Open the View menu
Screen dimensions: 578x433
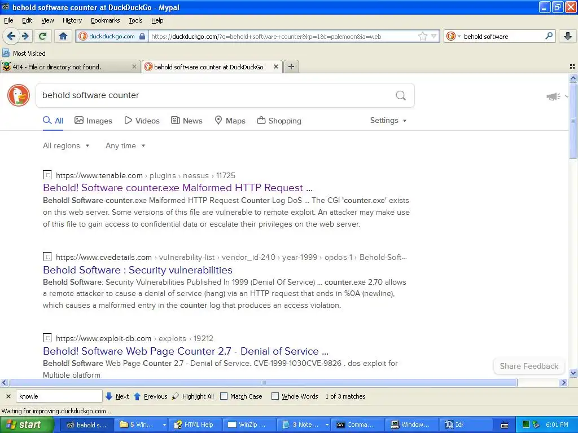(x=47, y=20)
